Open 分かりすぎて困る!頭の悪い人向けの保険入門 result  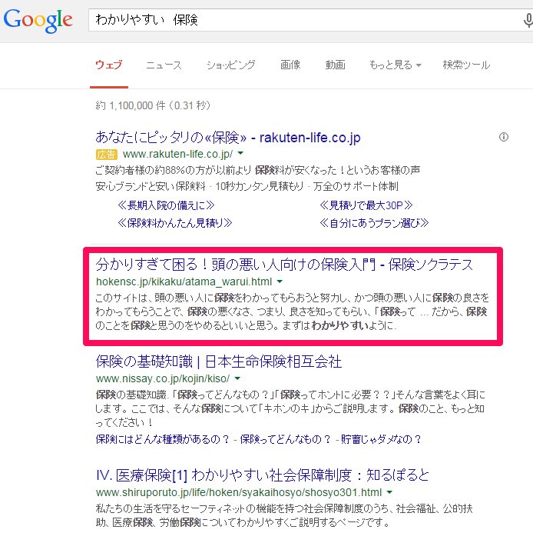pyautogui.click(x=284, y=265)
